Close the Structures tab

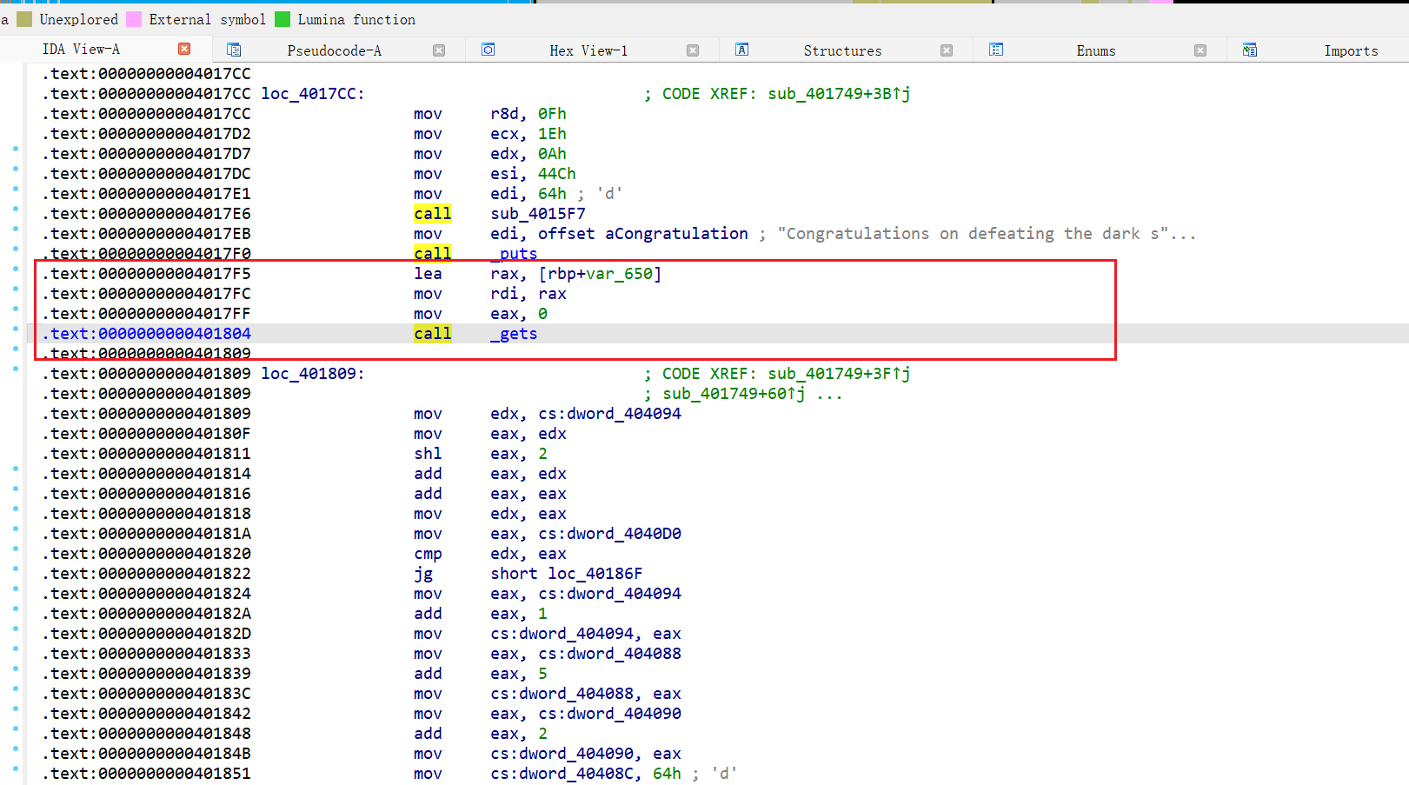(x=947, y=50)
